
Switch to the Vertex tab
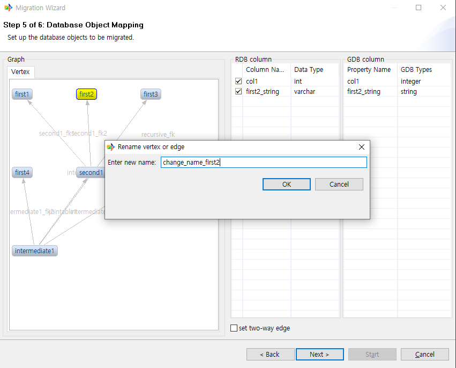20,71
